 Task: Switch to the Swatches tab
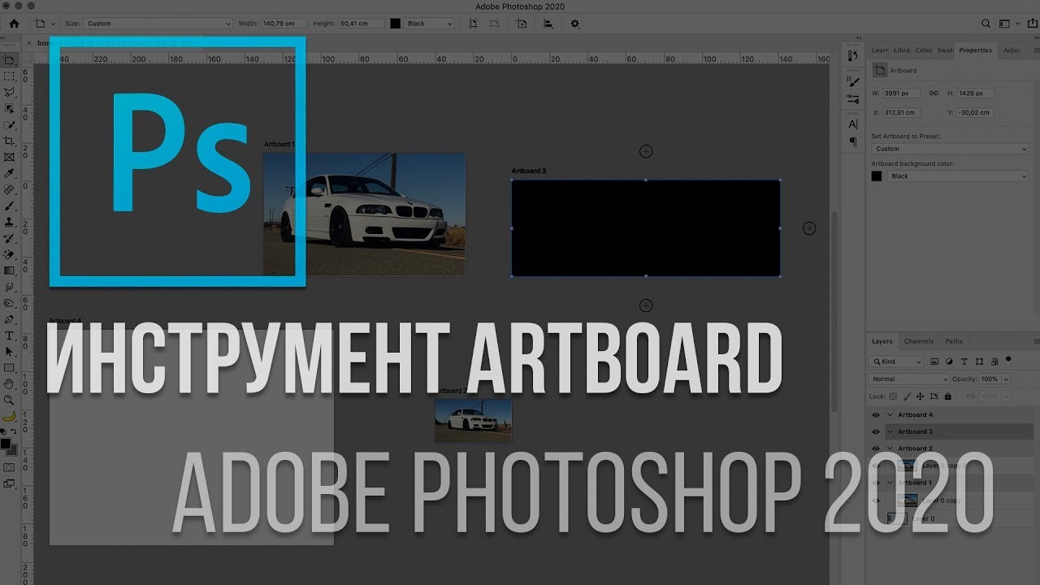945,50
